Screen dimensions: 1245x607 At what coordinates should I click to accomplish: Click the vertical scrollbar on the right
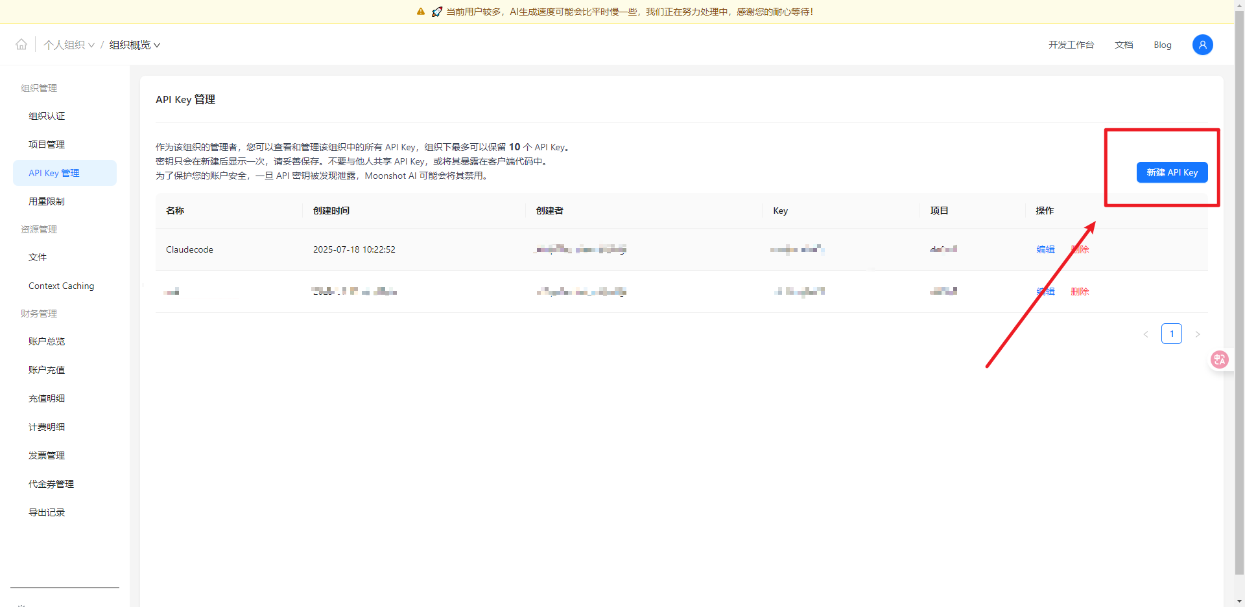[1239, 292]
